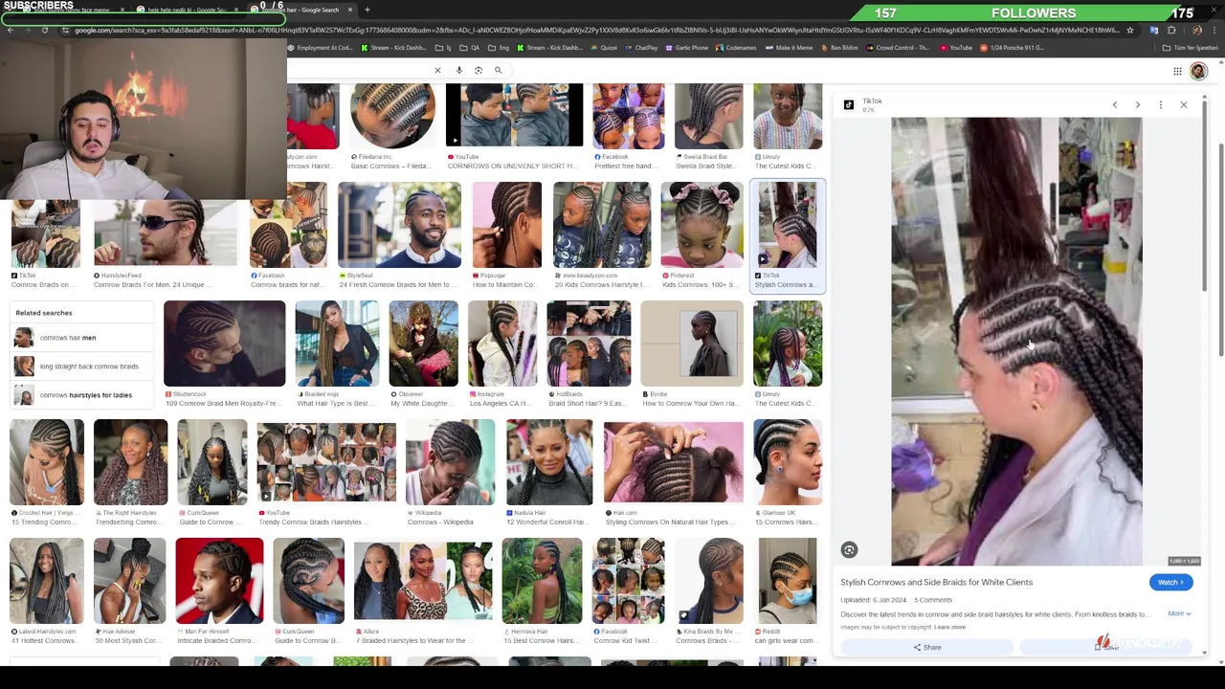Screen dimensions: 1225x689
Task: Click the Watch button in the preview panel
Action: coord(1170,582)
